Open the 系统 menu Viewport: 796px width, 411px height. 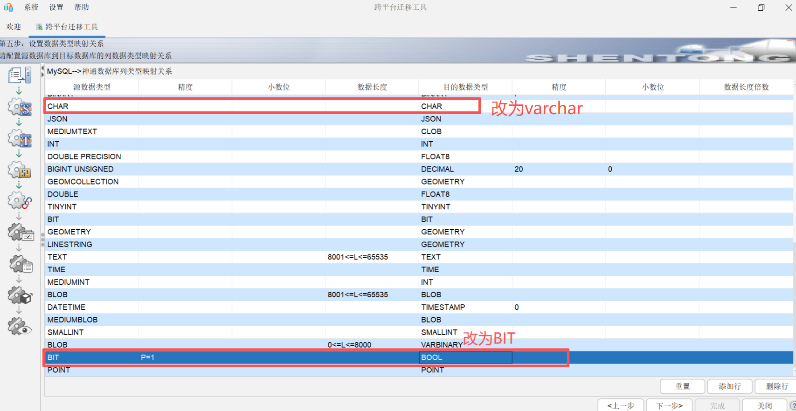click(31, 7)
